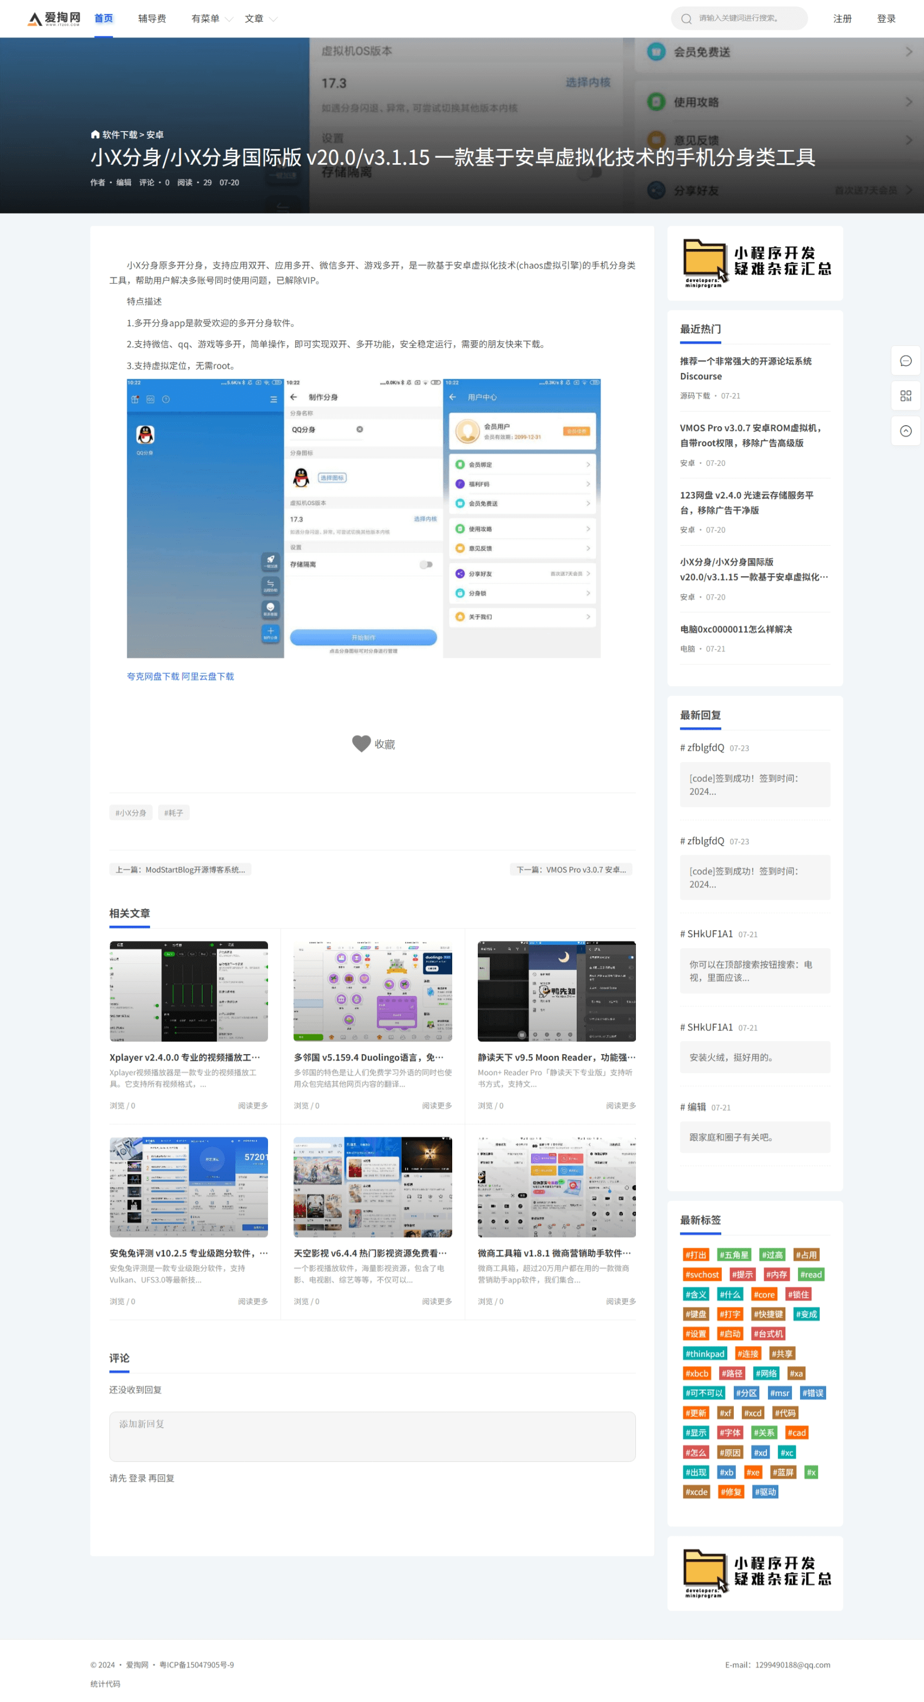924x1702 pixels.
Task: Click the 编辑 author link in header
Action: pyautogui.click(x=123, y=182)
